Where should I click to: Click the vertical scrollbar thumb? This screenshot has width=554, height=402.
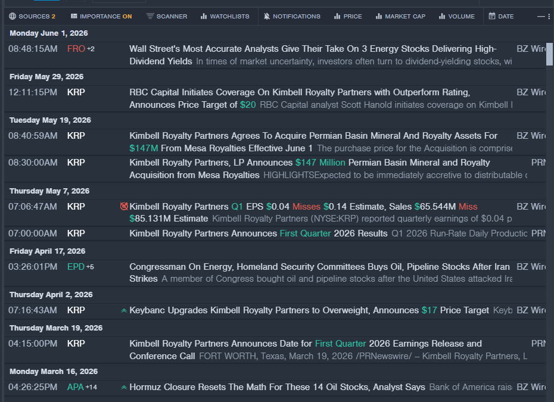click(549, 54)
